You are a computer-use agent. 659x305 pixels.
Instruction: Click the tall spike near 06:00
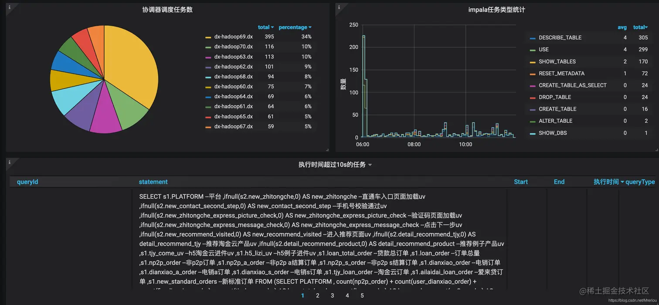pyautogui.click(x=363, y=86)
